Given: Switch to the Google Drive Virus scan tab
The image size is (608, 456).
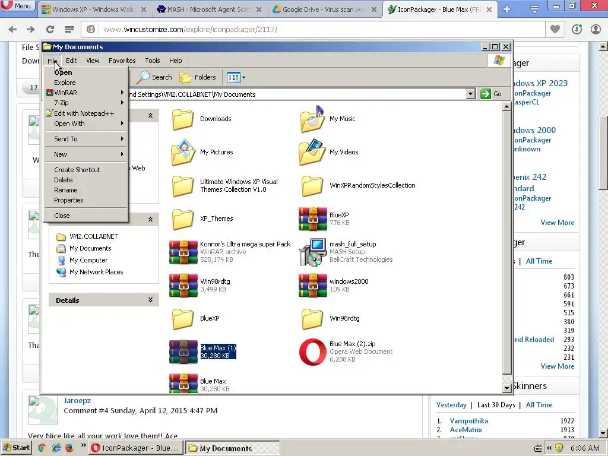Looking at the screenshot, I should [325, 9].
